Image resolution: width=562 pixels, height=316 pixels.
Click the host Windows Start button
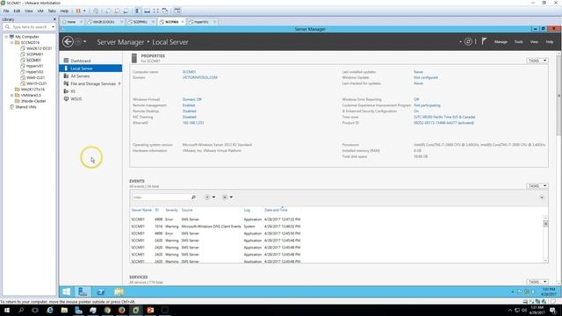7,310
